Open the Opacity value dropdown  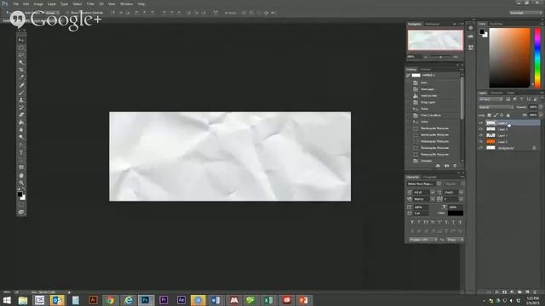pyautogui.click(x=541, y=107)
